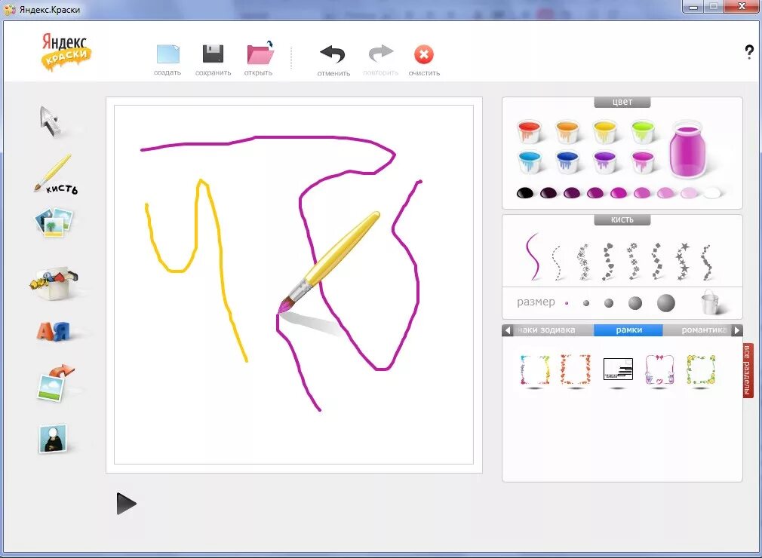Select the hearts brush style
762x558 pixels.
(607, 262)
